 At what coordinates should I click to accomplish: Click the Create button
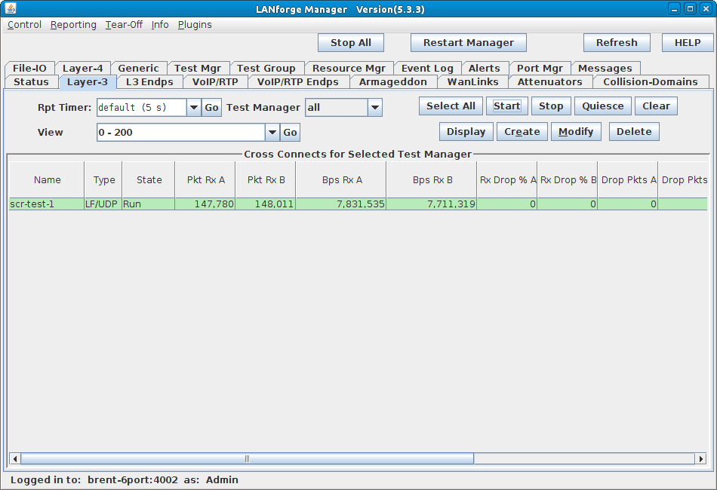(x=522, y=131)
